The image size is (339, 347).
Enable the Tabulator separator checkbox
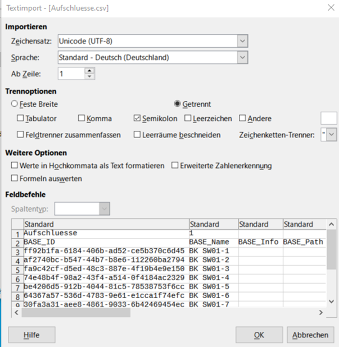click(20, 118)
